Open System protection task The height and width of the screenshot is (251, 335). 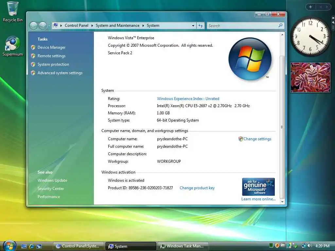[53, 64]
